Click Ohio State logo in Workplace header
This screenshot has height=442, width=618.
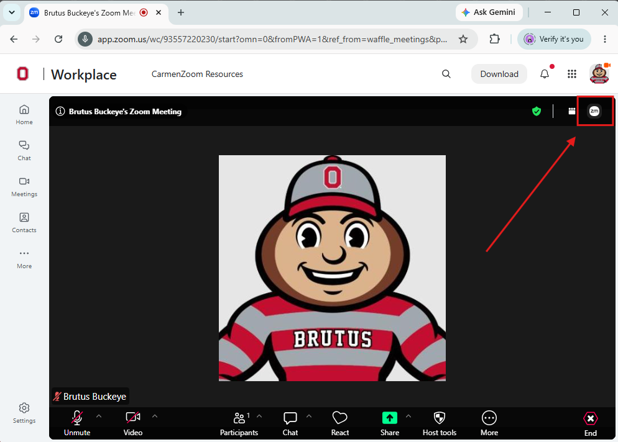(x=22, y=74)
